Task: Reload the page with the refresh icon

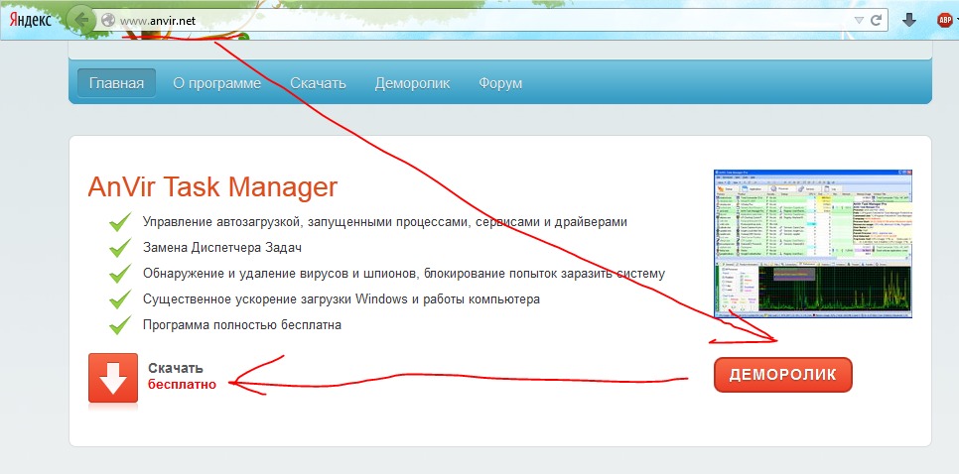Action: (x=876, y=20)
